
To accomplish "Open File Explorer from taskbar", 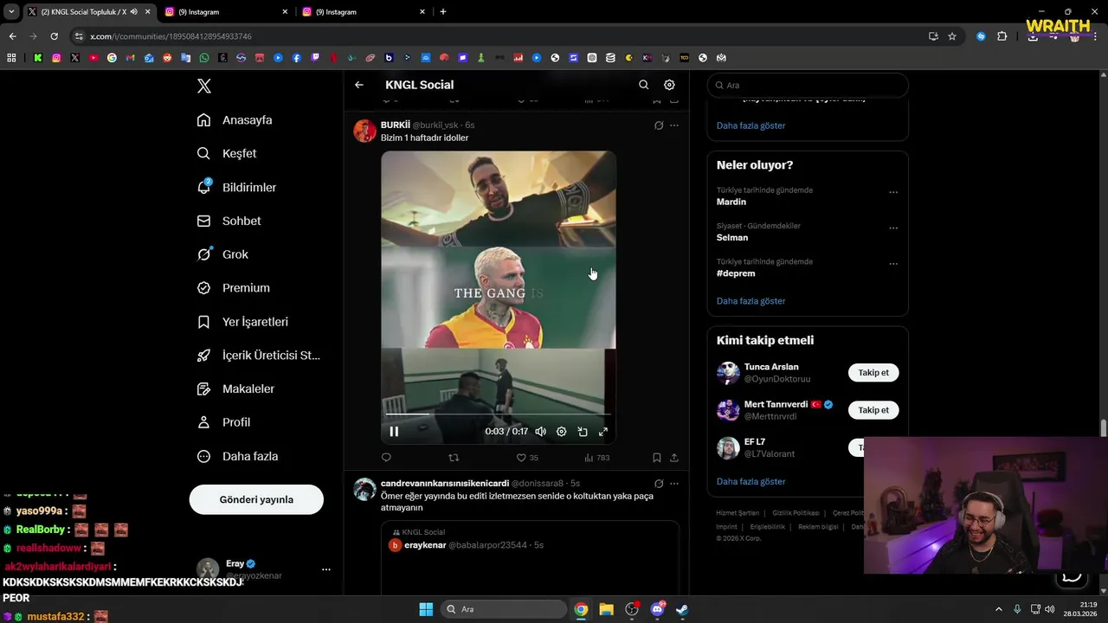I will (x=606, y=609).
